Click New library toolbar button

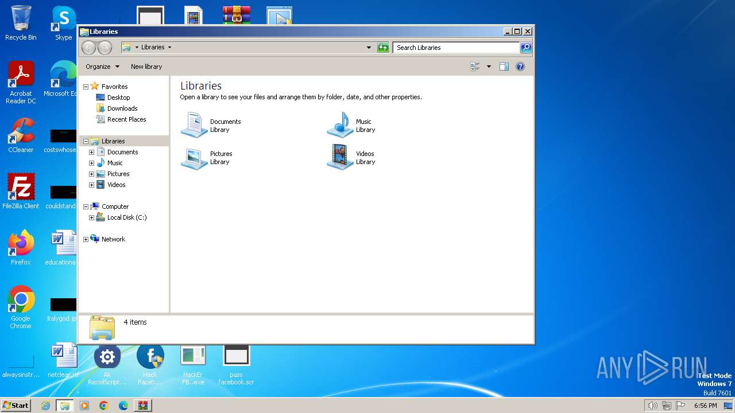click(x=146, y=67)
